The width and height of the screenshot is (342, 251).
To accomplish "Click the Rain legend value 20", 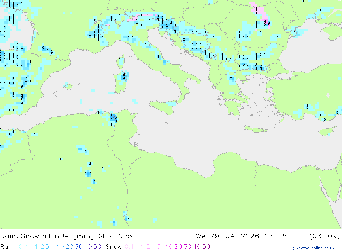I will [69, 247].
